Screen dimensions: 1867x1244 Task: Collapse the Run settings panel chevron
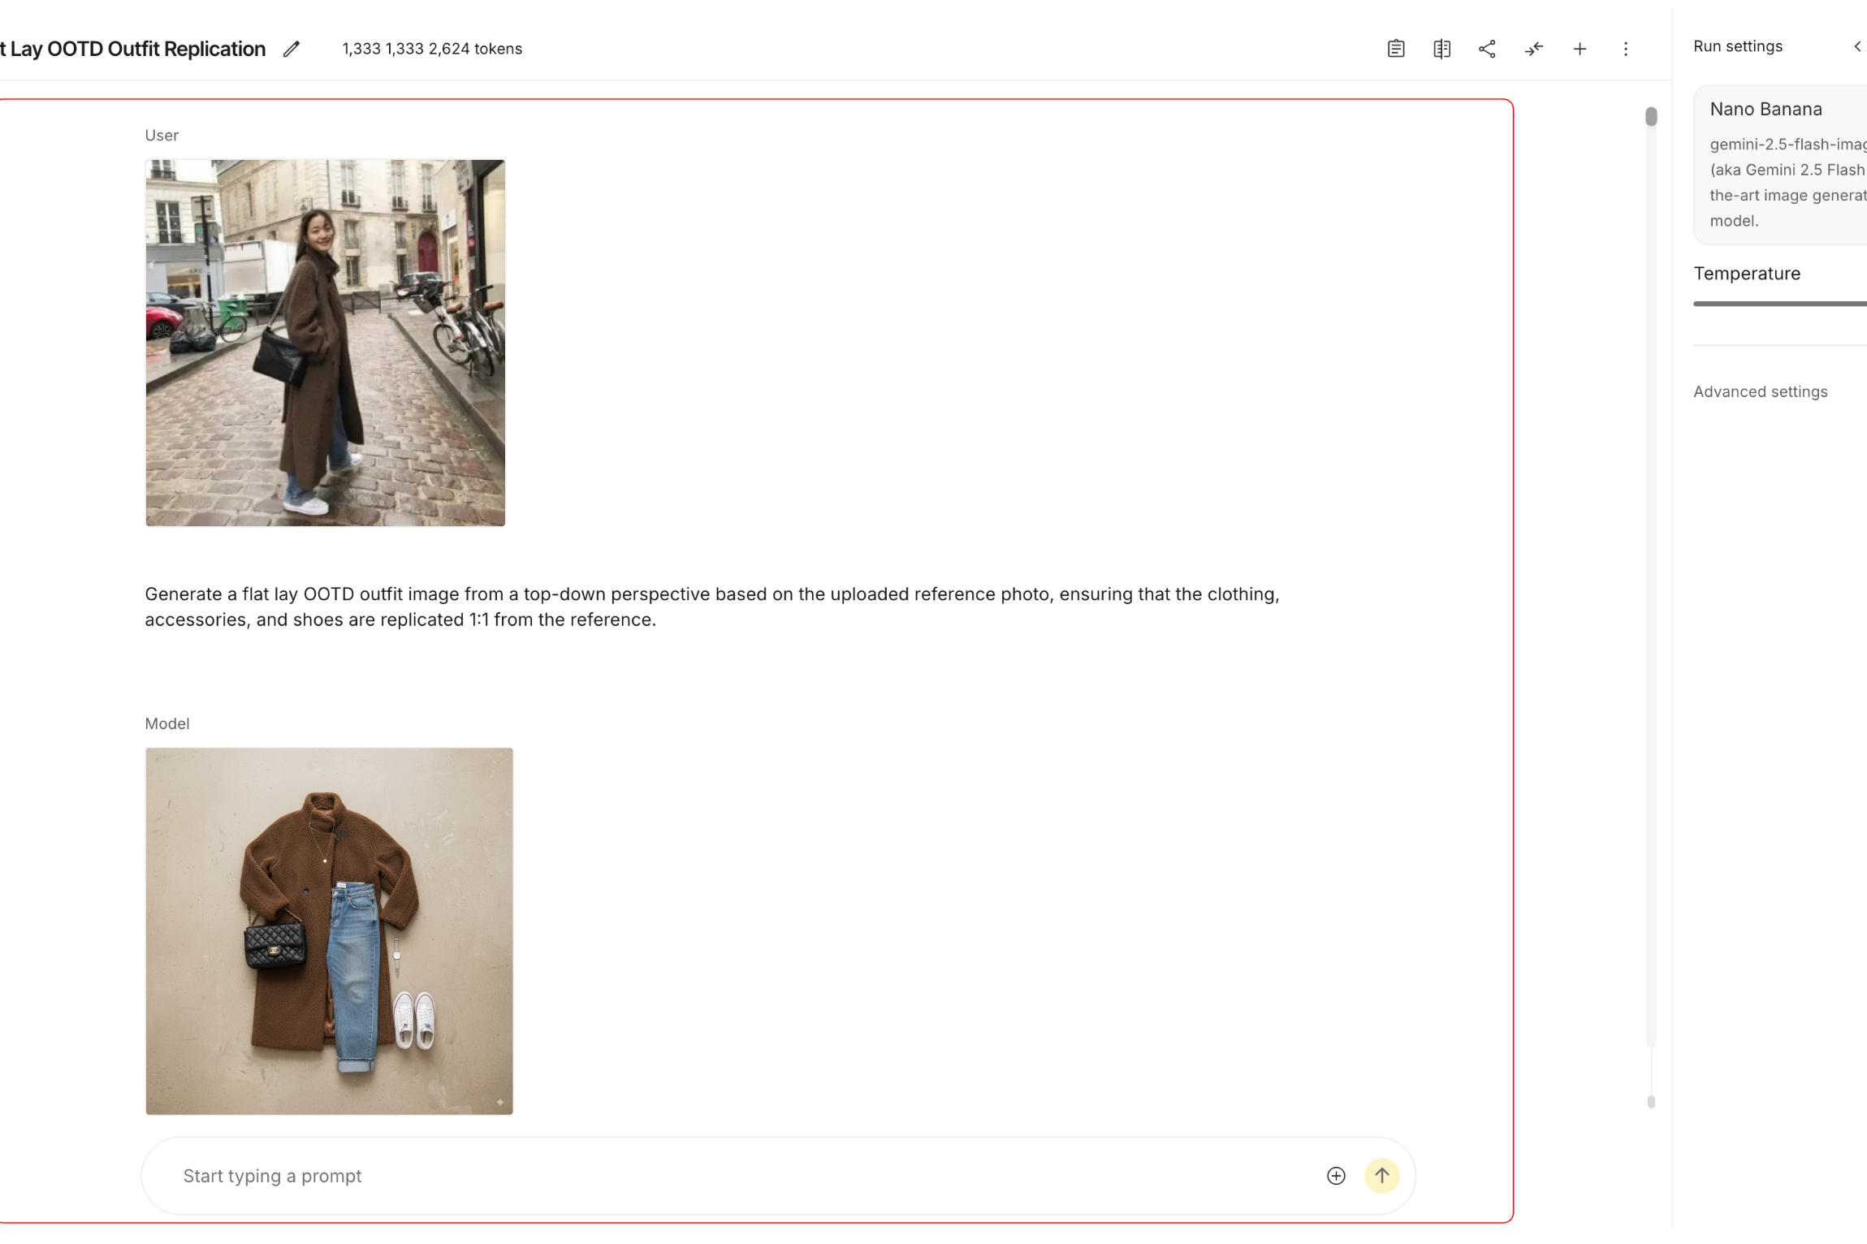click(1857, 46)
